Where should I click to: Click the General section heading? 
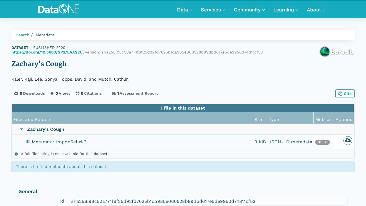28,191
